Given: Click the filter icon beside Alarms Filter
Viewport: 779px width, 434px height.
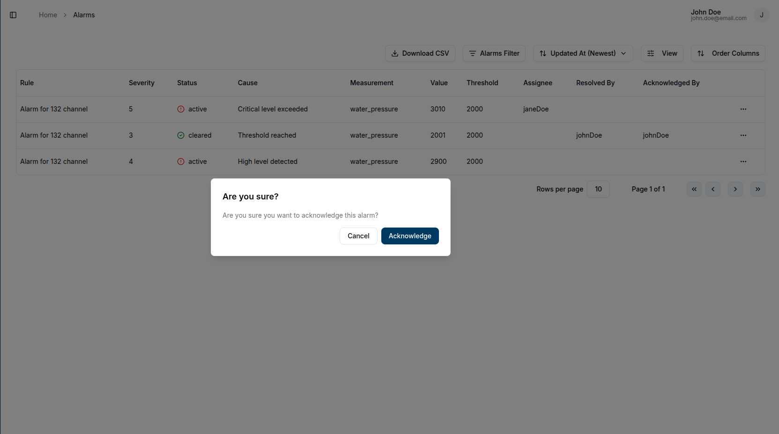Looking at the screenshot, I should 472,53.
